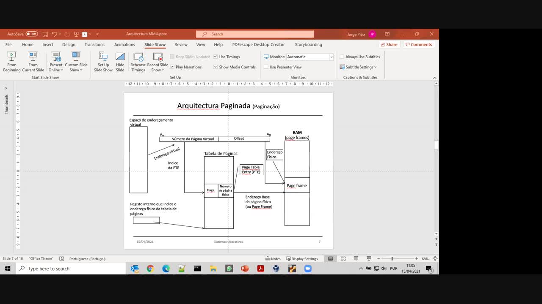Click the Share button
The image size is (542, 304).
(x=389, y=44)
